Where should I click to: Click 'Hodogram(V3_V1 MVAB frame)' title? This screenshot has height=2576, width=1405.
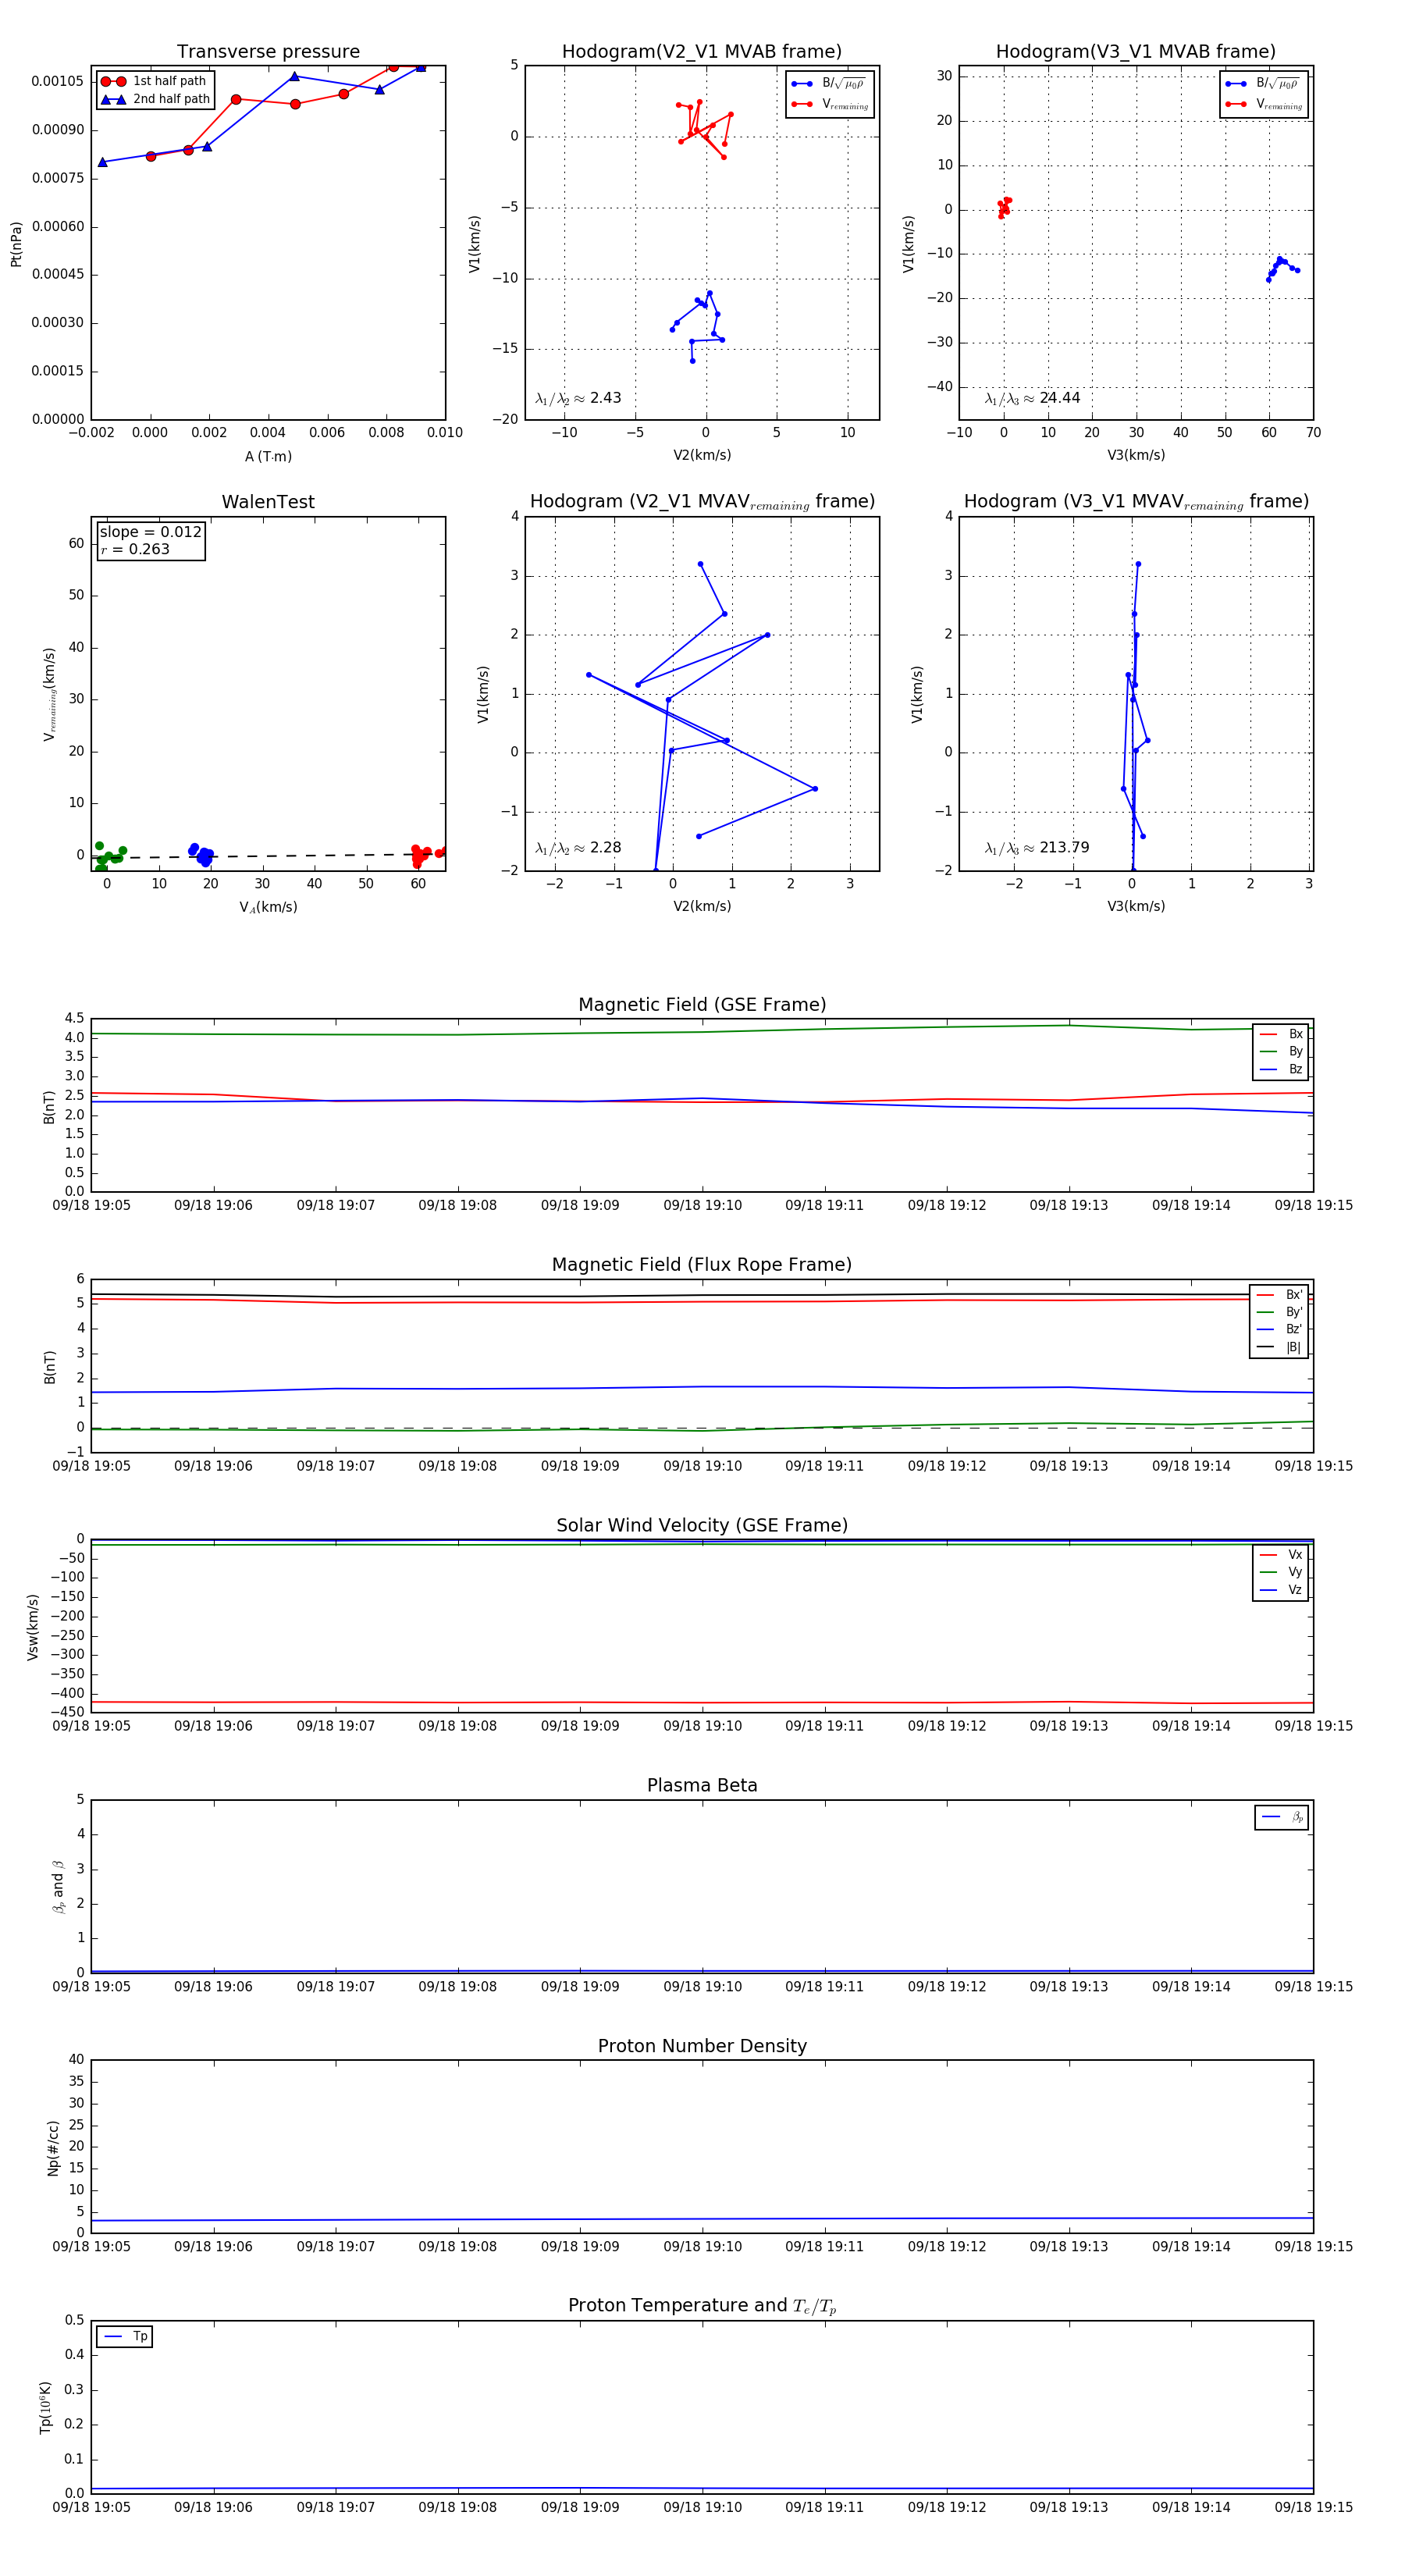click(x=1136, y=52)
